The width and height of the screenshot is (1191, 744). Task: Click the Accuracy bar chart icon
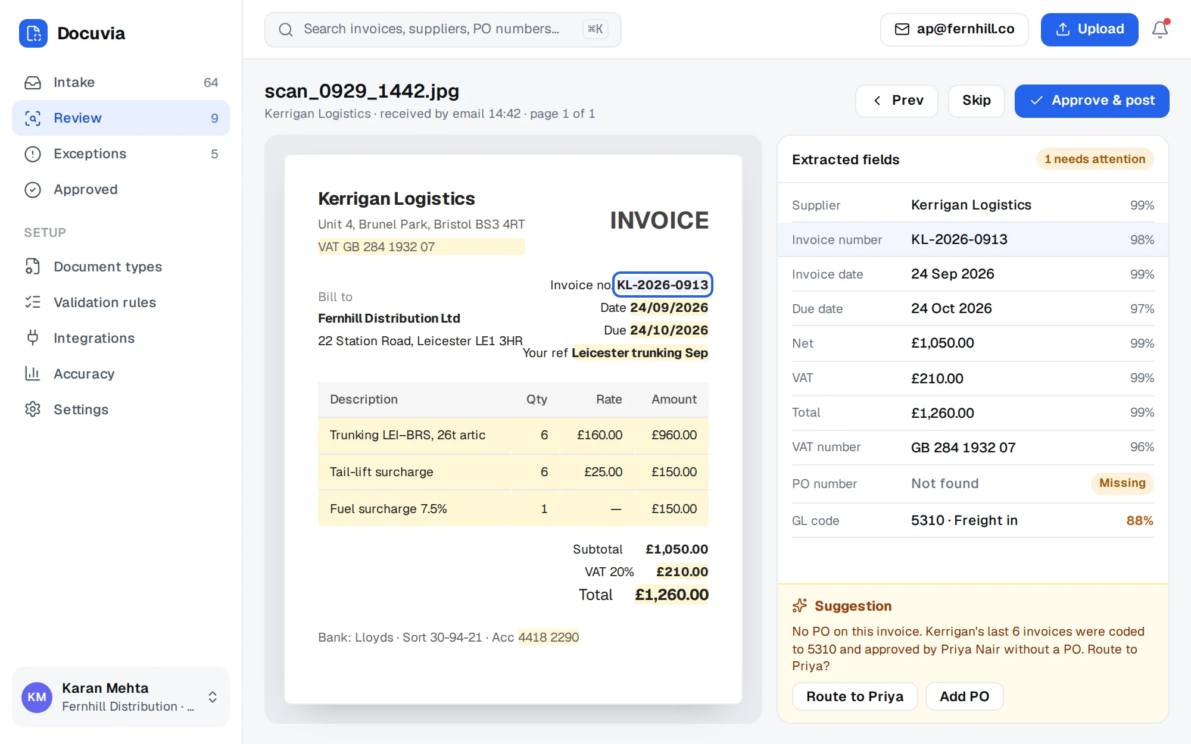tap(33, 374)
